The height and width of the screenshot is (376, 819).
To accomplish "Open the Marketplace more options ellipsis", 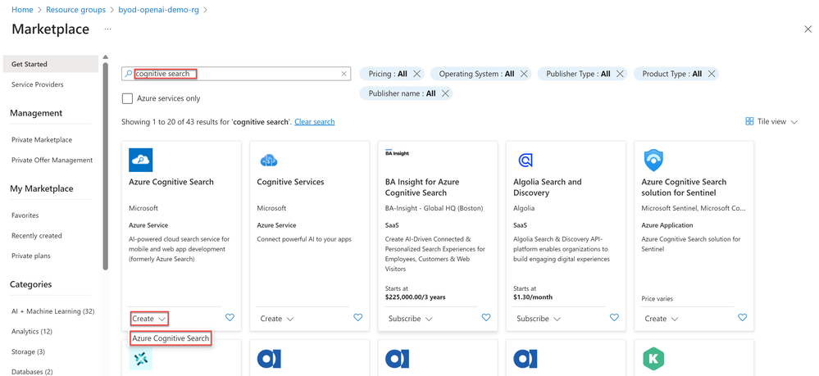I will (107, 29).
